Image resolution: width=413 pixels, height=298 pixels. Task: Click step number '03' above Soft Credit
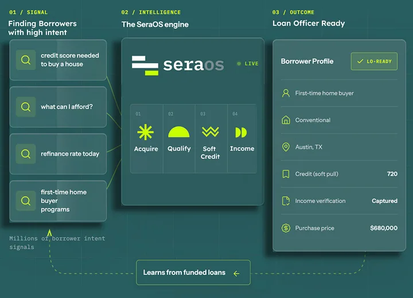pyautogui.click(x=203, y=114)
